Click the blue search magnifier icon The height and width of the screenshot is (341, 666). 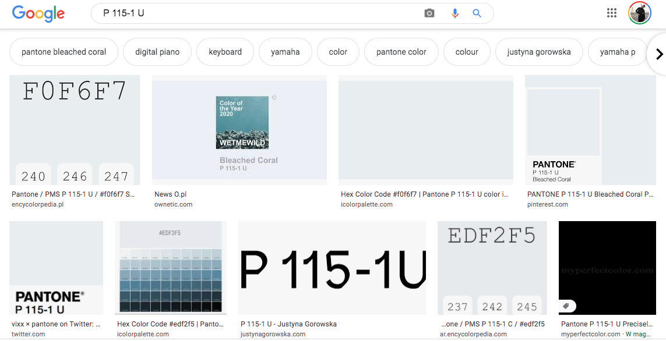477,13
